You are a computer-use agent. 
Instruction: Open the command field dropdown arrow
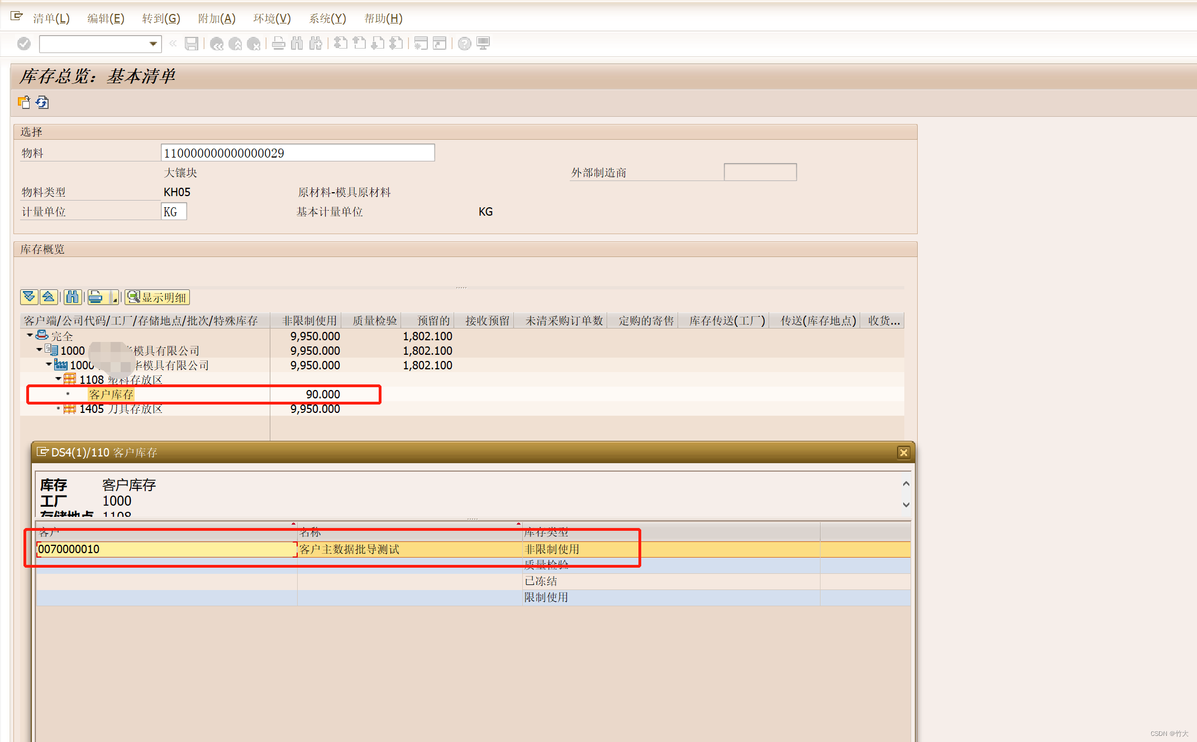point(153,44)
